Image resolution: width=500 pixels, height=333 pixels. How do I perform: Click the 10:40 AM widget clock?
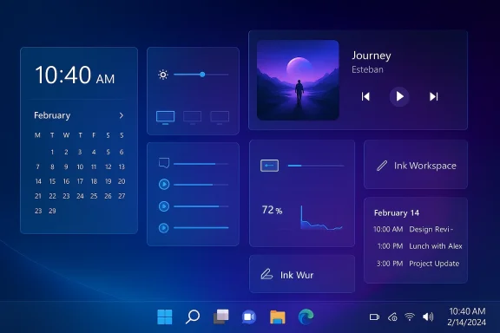tap(75, 75)
